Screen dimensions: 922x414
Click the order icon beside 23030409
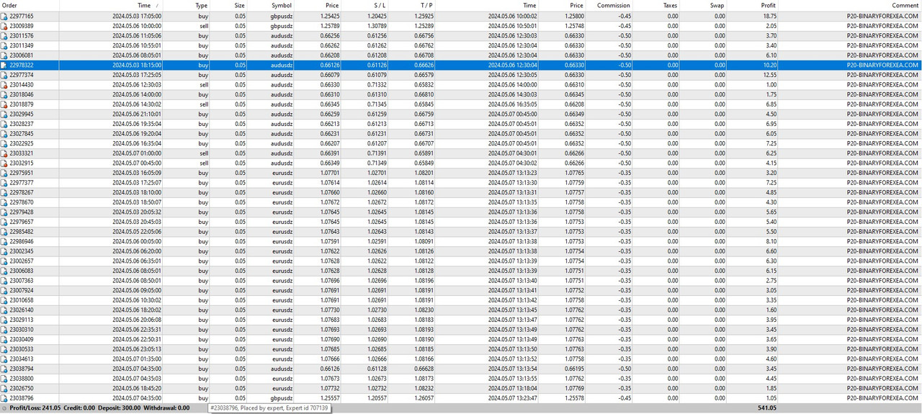pyautogui.click(x=4, y=339)
